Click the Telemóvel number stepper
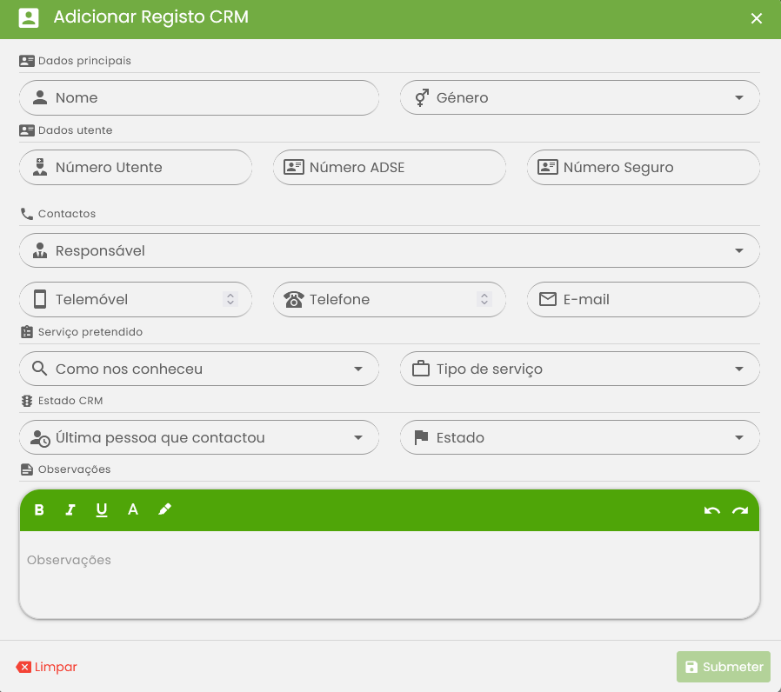781x692 pixels. 230,299
